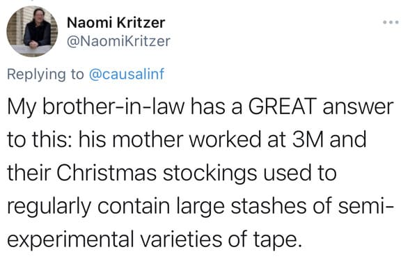
Task: Click the word "worked" in the tweet
Action: click(x=226, y=140)
